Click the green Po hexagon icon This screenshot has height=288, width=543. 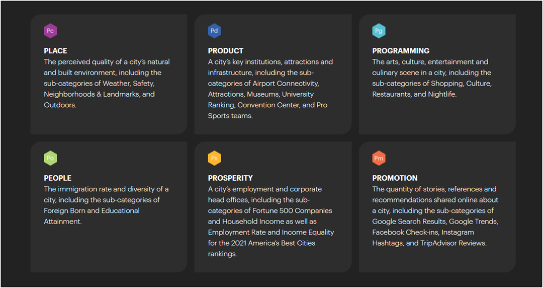click(50, 158)
